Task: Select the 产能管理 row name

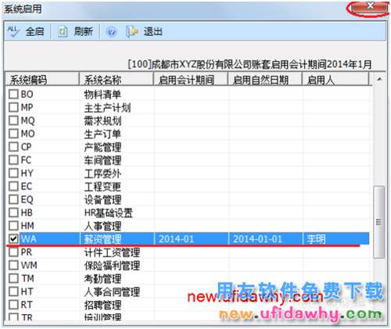Action: tap(102, 147)
